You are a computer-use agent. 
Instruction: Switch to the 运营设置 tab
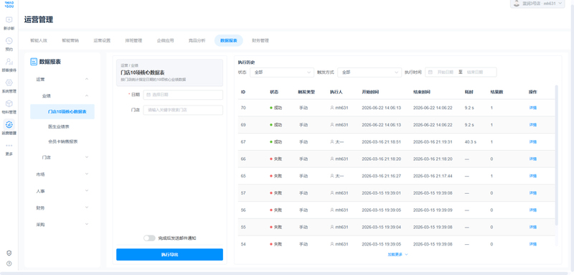point(102,41)
